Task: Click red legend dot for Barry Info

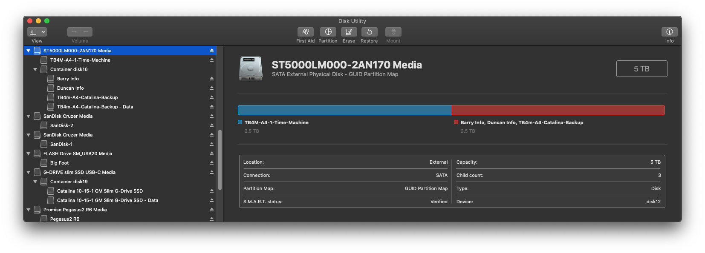Action: pos(456,122)
